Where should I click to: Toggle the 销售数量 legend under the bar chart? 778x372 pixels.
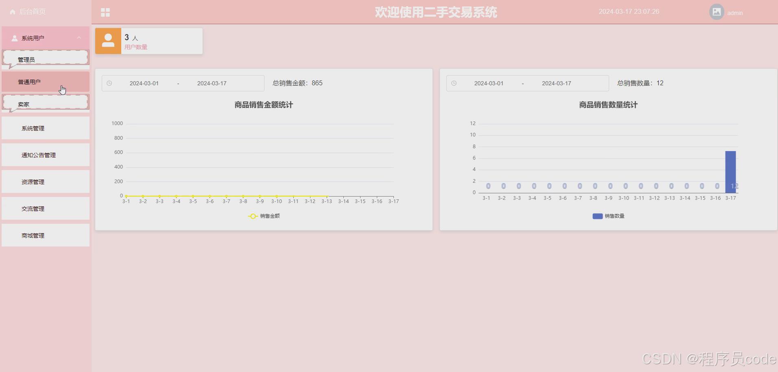tap(608, 216)
